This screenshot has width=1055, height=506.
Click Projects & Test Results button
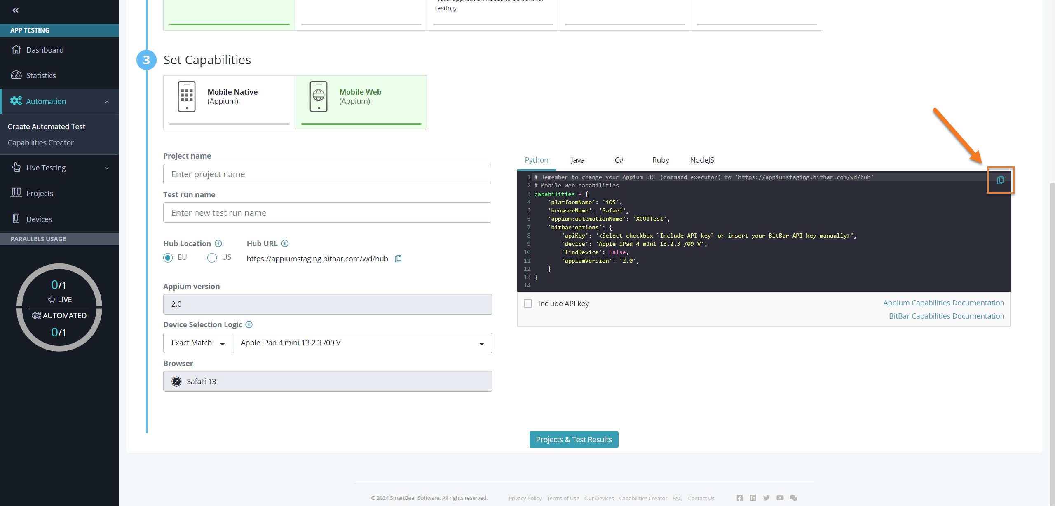(574, 439)
